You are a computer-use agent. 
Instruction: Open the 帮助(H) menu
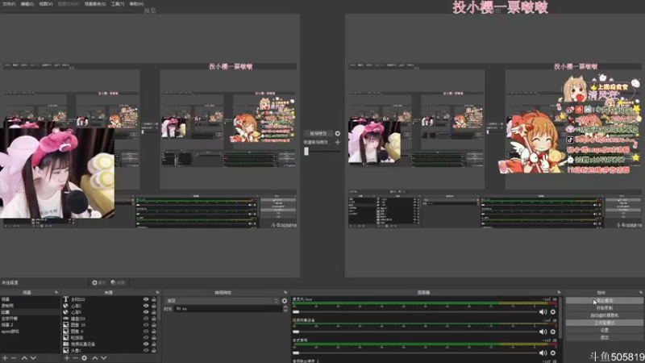coord(136,4)
